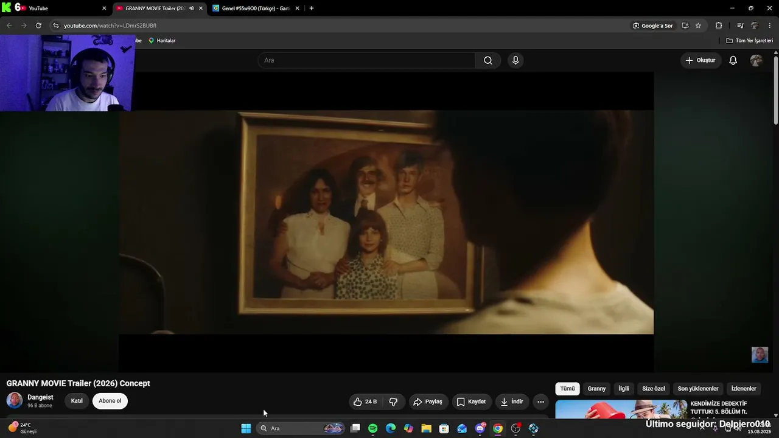
Task: Dislike the Granny trailer video
Action: [x=393, y=401]
